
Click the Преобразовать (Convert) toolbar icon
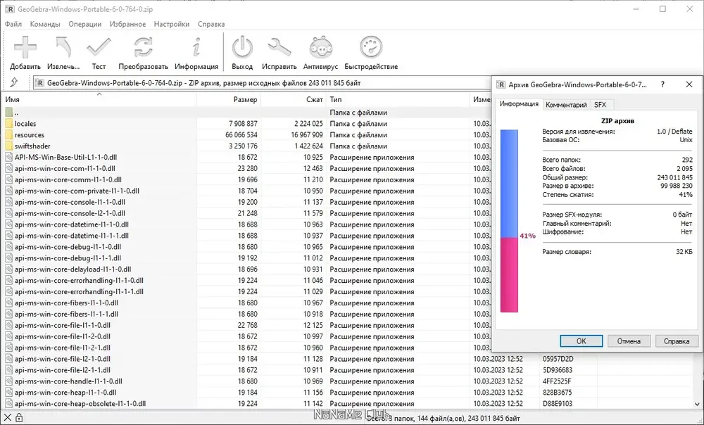143,47
